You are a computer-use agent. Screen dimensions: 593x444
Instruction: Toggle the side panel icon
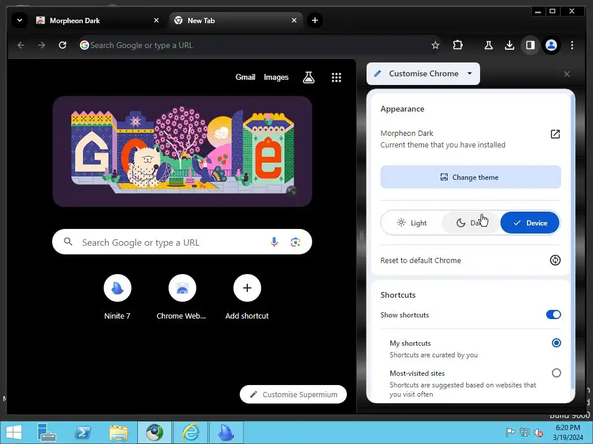[530, 45]
